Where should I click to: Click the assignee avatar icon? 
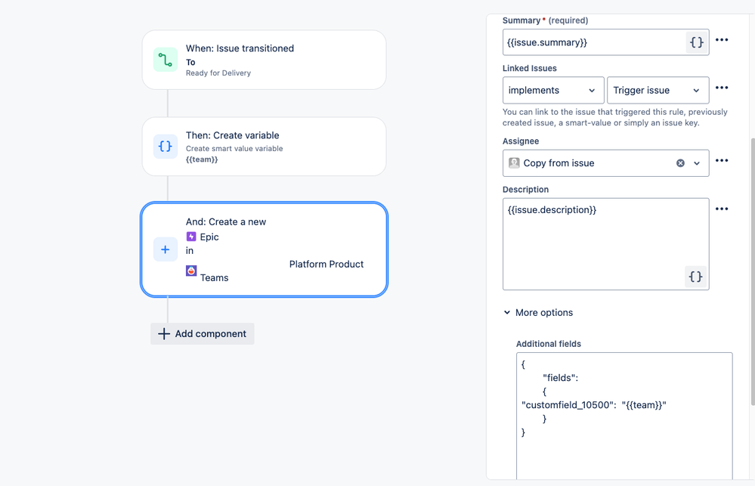514,163
